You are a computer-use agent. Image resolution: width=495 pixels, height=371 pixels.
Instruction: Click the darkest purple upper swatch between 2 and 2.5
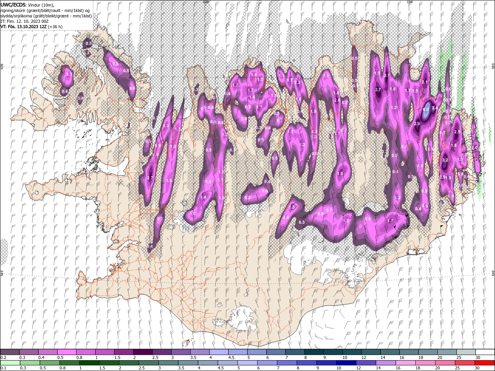click(x=142, y=352)
